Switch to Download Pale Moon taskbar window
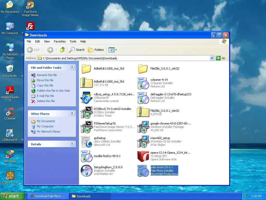Viewport: 266px width, 200px height. (x=48, y=196)
